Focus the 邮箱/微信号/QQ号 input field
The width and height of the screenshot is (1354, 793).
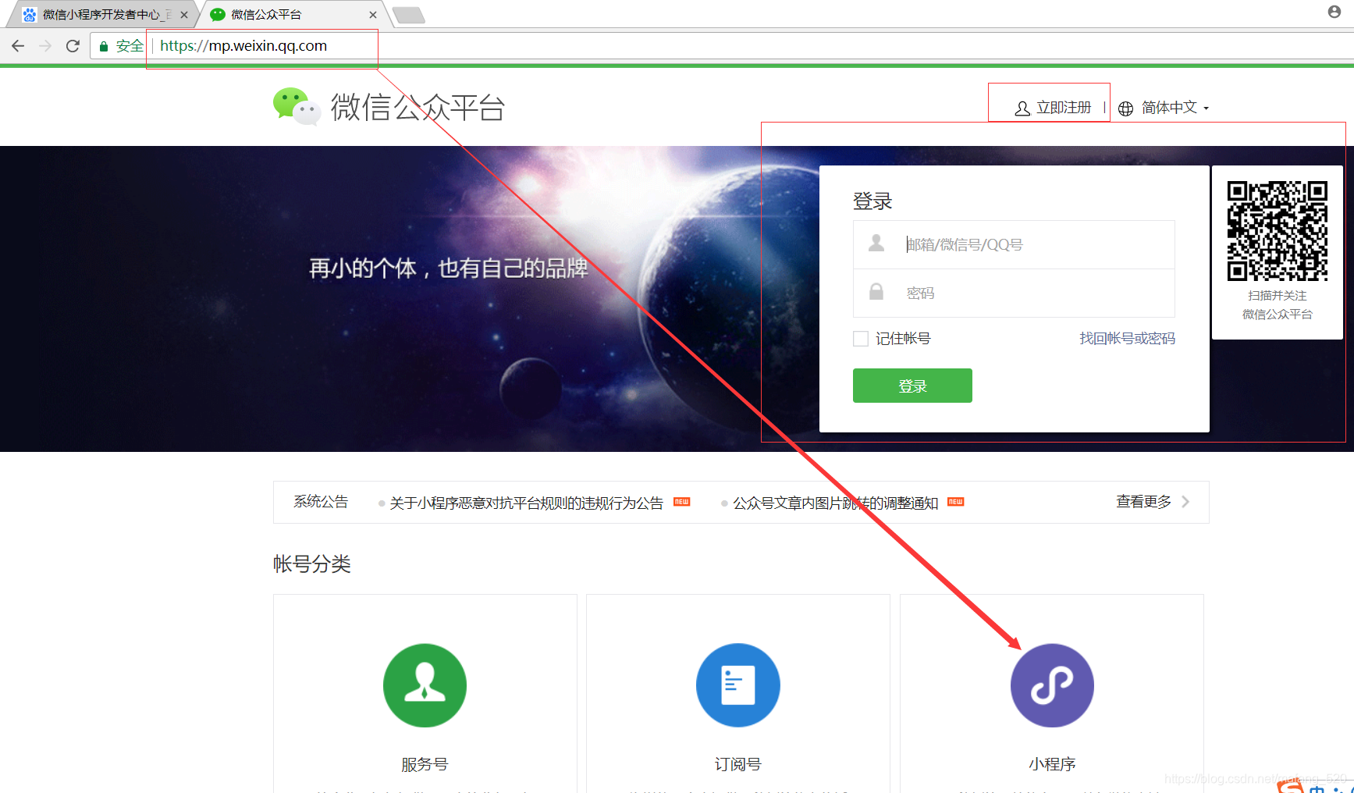pyautogui.click(x=1014, y=244)
